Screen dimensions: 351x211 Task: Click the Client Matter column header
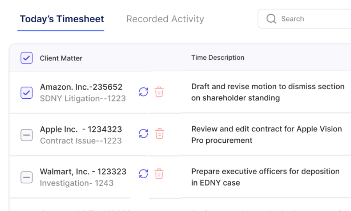[61, 58]
